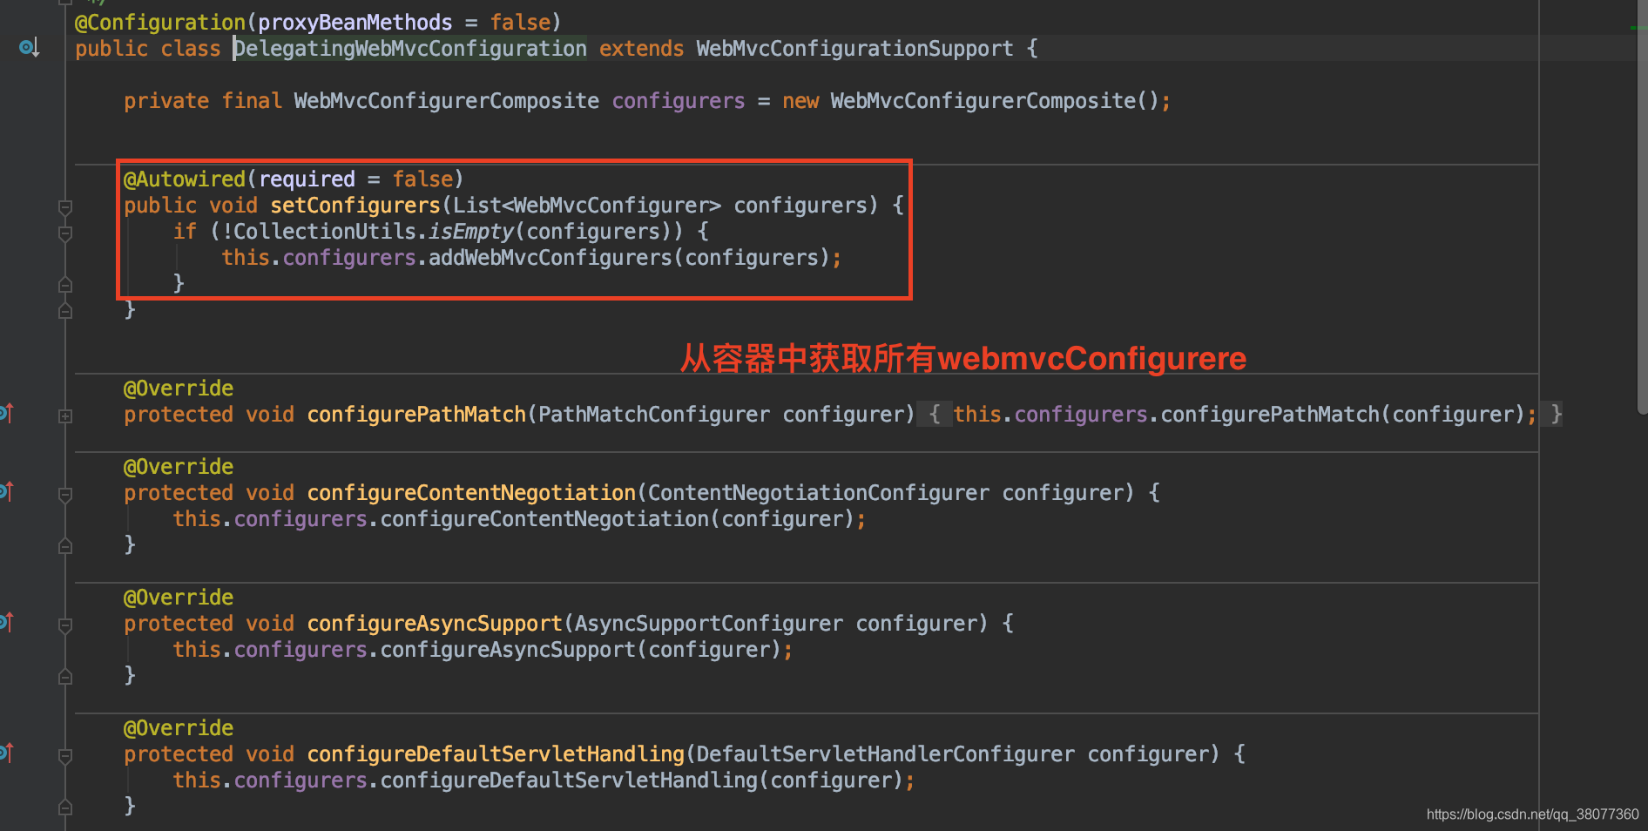The image size is (1648, 831).
Task: Click the AsyncSupportConfigurer parameter type
Action: (x=709, y=624)
